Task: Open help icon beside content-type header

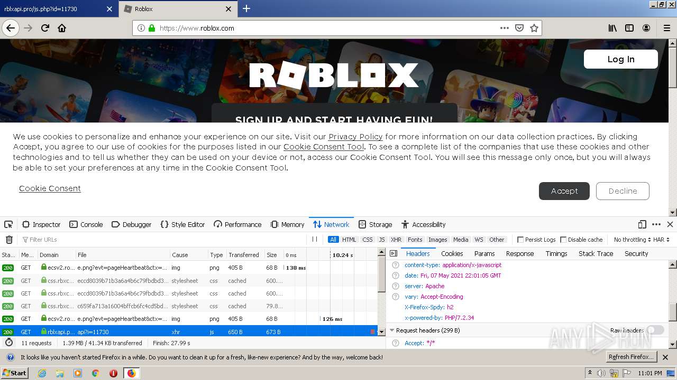Action: click(x=395, y=265)
